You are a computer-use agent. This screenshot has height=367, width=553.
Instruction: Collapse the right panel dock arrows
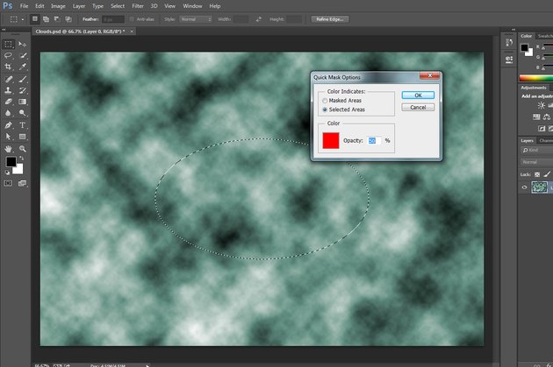pyautogui.click(x=513, y=30)
